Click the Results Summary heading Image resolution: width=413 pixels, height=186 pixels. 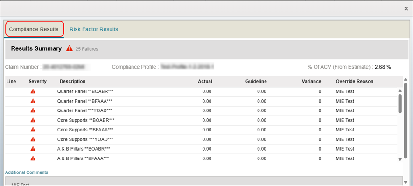coord(36,48)
